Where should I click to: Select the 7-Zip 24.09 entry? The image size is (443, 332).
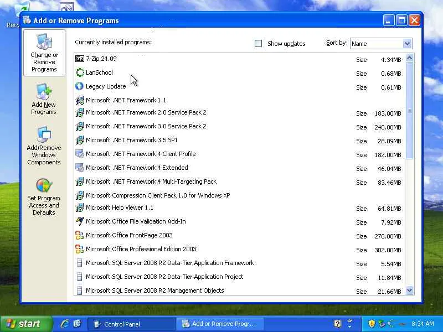[240, 59]
